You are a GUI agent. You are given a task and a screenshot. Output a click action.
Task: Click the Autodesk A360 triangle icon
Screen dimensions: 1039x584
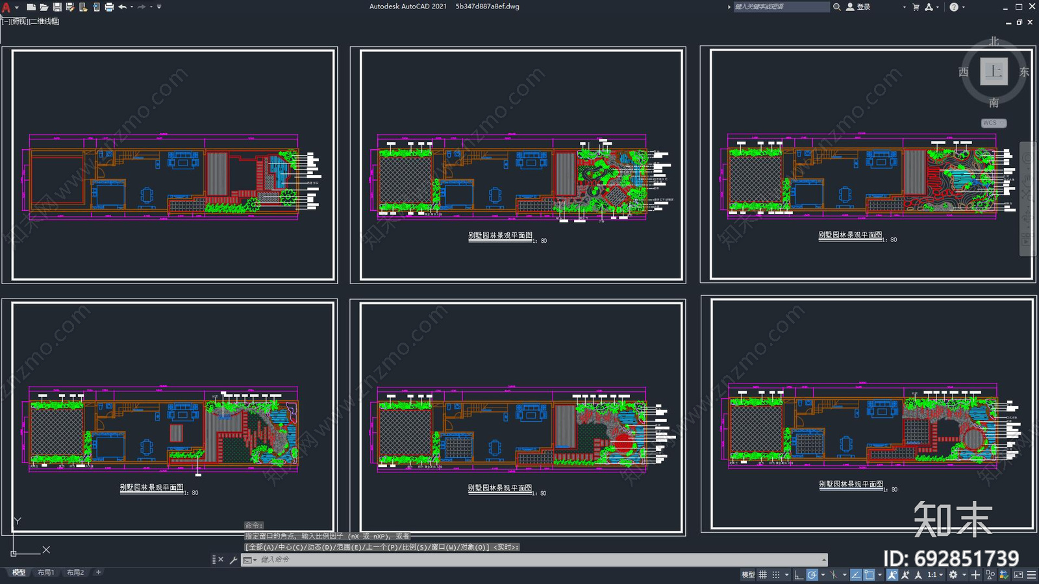[x=929, y=7]
